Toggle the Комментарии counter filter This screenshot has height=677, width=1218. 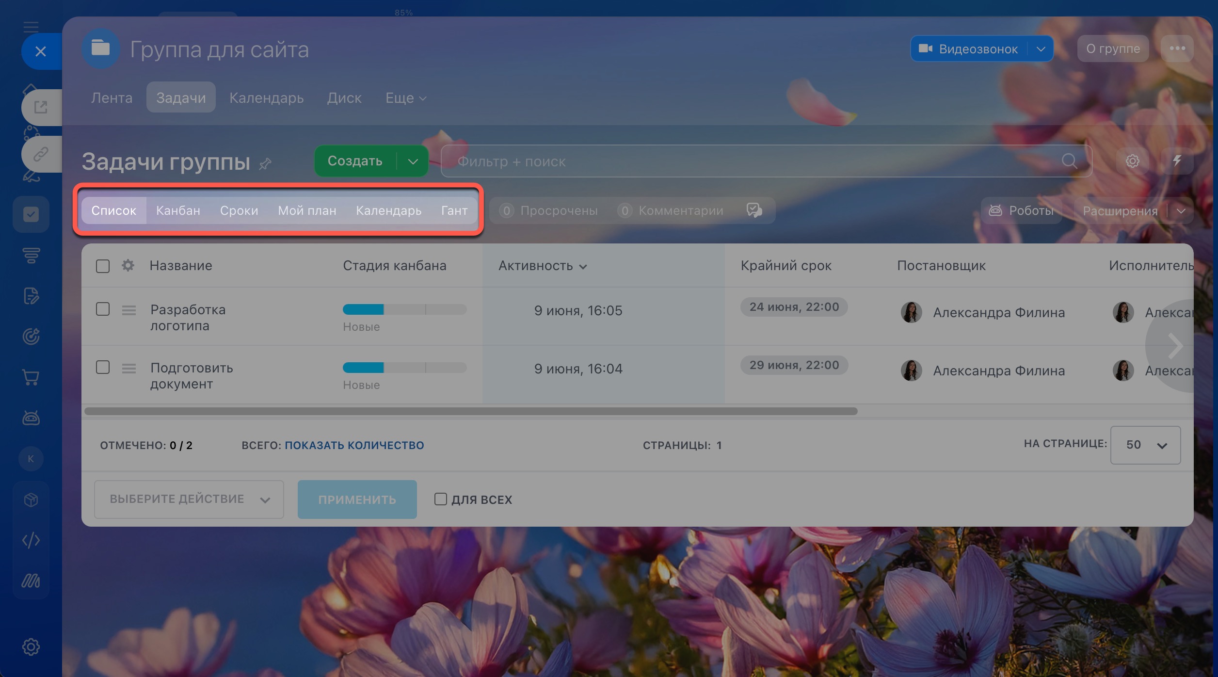pos(671,210)
